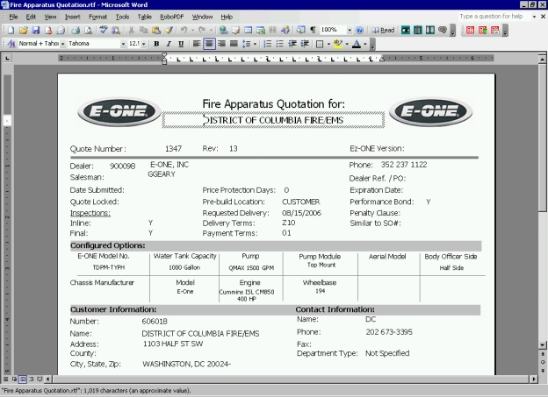Open the Format menu

pos(97,17)
